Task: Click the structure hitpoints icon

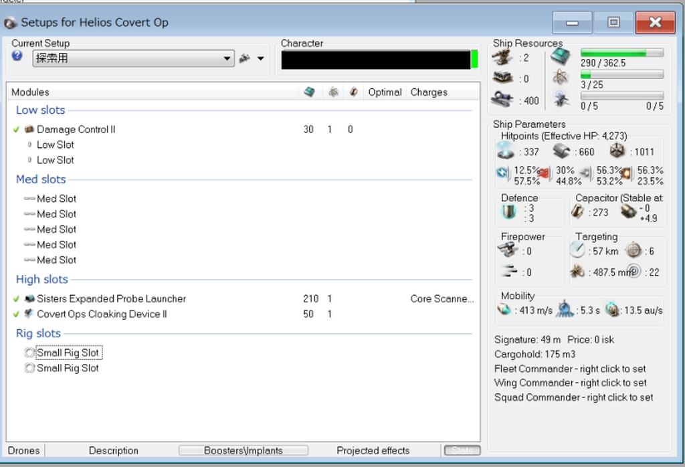Action: click(x=617, y=151)
